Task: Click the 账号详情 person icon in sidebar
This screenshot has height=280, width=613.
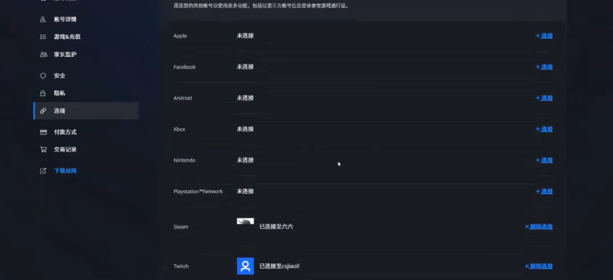Action: click(43, 19)
